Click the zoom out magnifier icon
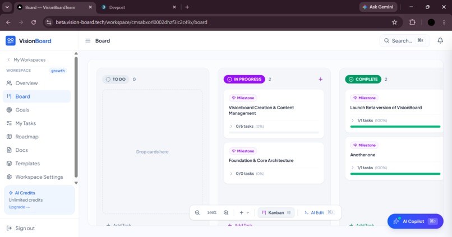The height and width of the screenshot is (237, 452). click(197, 212)
